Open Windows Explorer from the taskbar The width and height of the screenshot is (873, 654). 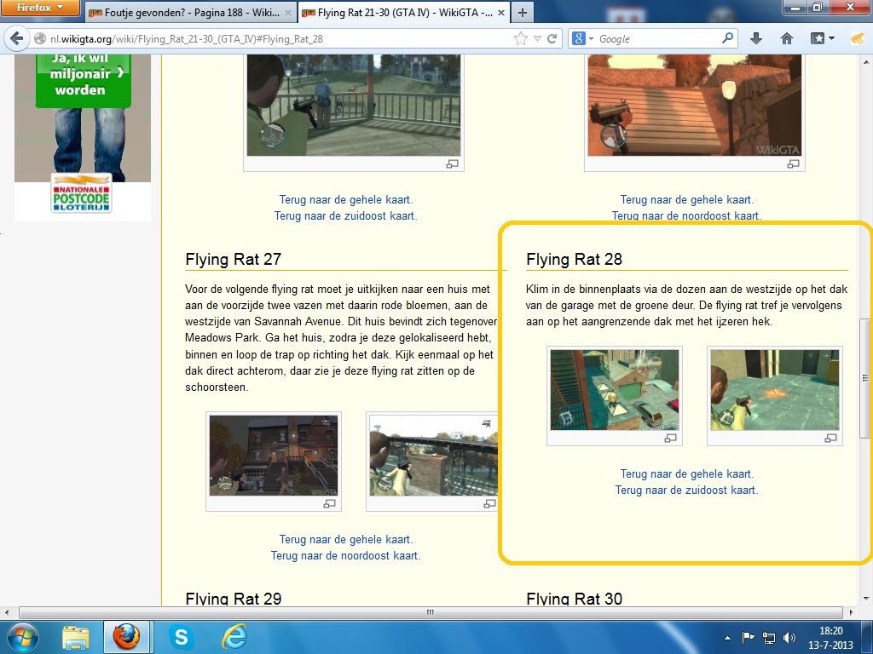[x=76, y=637]
